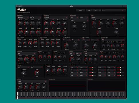Click the Delay Time knob

point(86,60)
